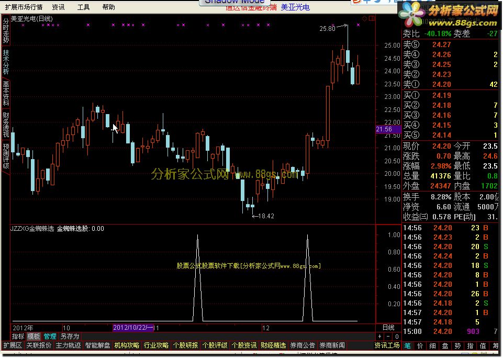Viewport: 503px width, 358px height.
Task: Open the 行业攻略 bottom tab
Action: tap(156, 345)
